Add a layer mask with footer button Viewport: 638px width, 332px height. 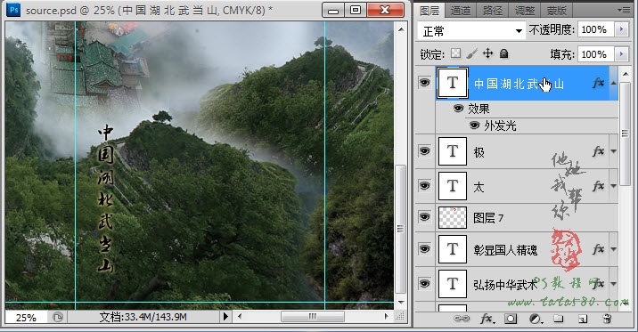pyautogui.click(x=511, y=319)
